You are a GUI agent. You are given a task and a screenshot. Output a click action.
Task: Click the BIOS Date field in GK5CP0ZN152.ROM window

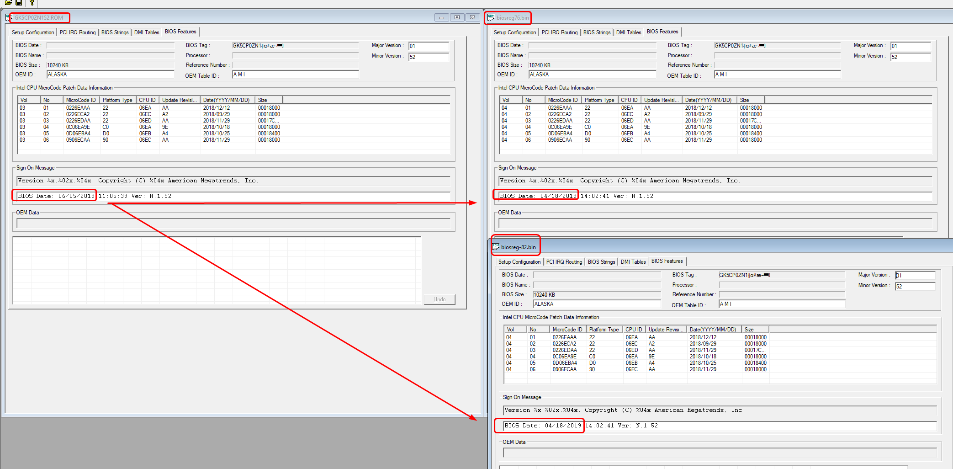(111, 45)
